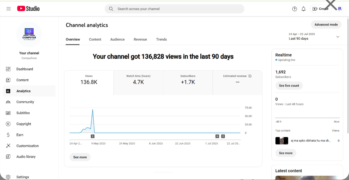Click the 1,692 subscribers realtime count

(x=280, y=72)
